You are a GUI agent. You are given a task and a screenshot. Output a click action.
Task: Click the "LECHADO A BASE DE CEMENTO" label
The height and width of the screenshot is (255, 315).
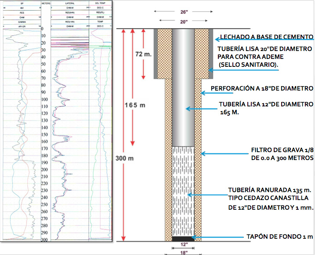[267, 37]
